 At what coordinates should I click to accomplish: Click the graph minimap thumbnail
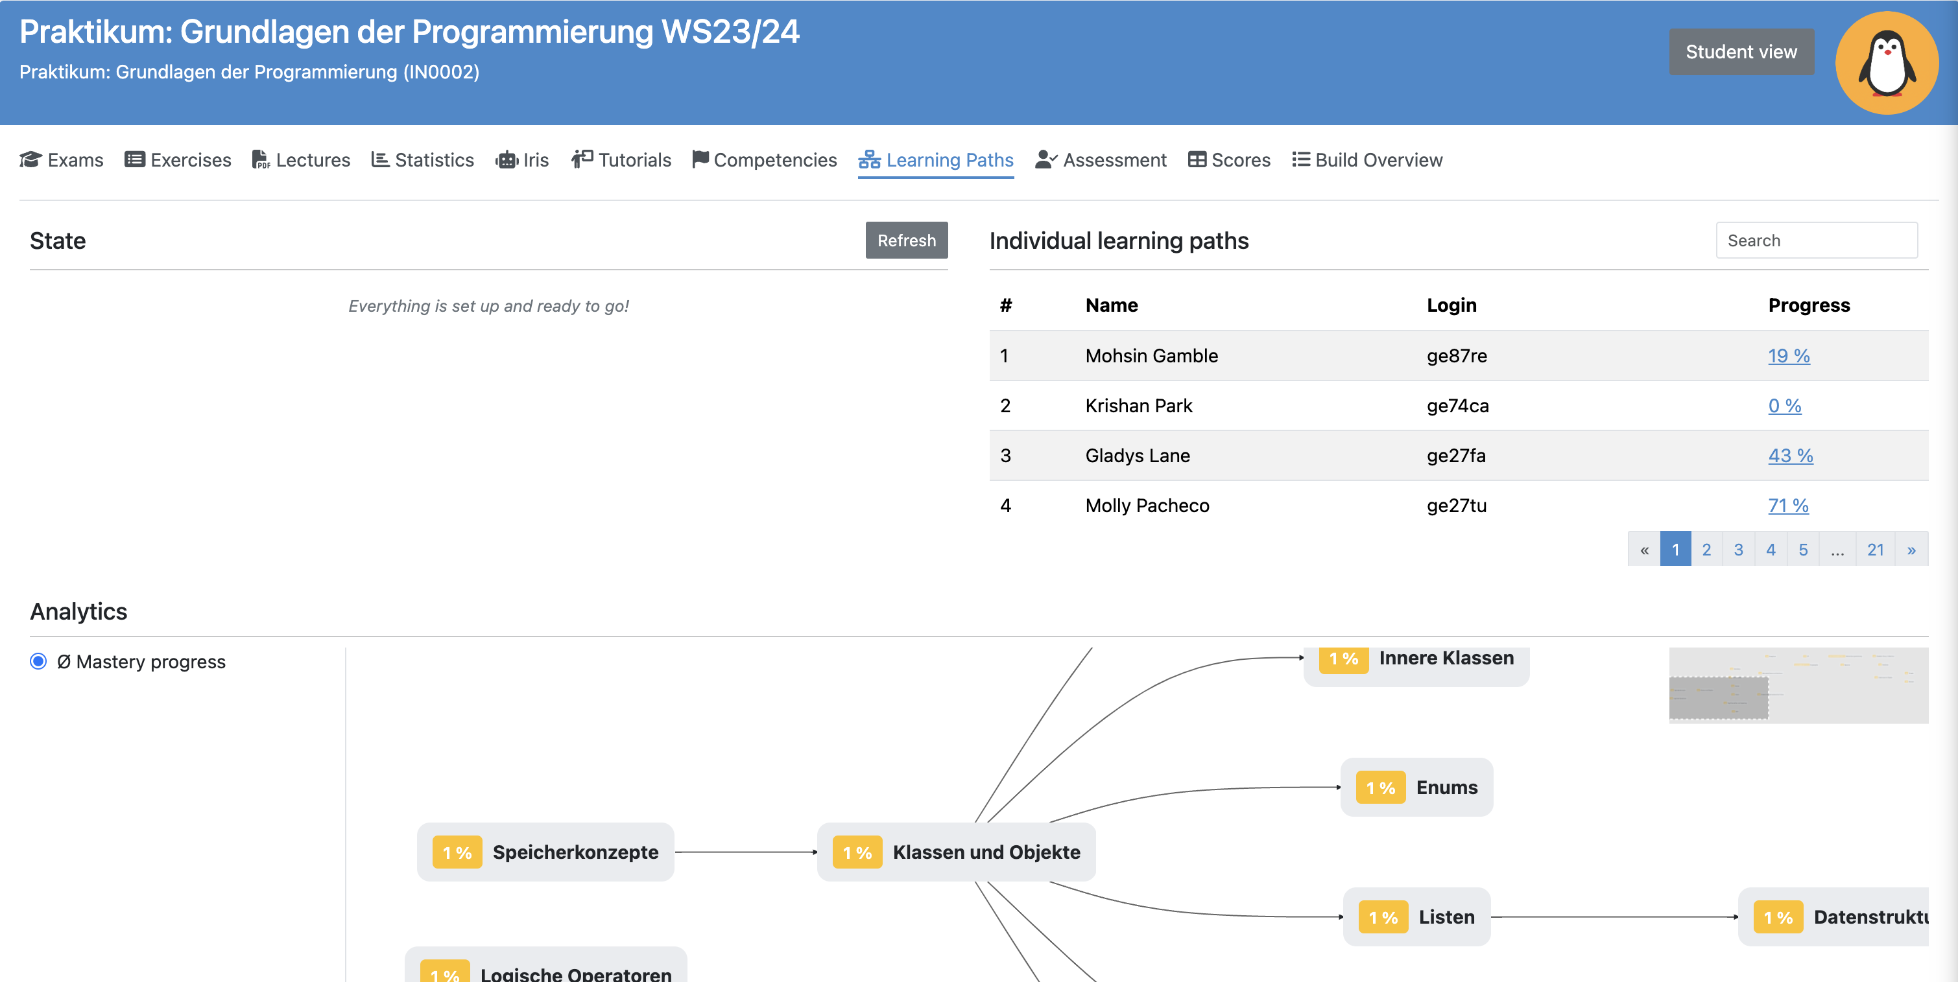click(x=1798, y=685)
